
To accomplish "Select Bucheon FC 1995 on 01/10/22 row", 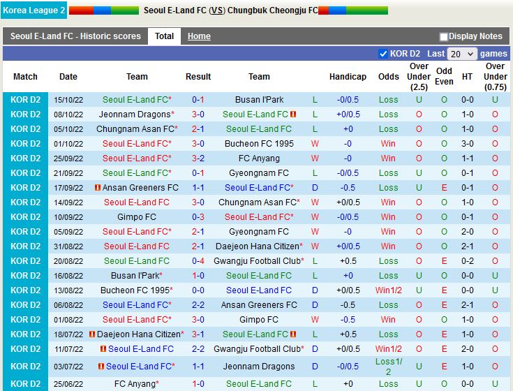I will [x=259, y=144].
